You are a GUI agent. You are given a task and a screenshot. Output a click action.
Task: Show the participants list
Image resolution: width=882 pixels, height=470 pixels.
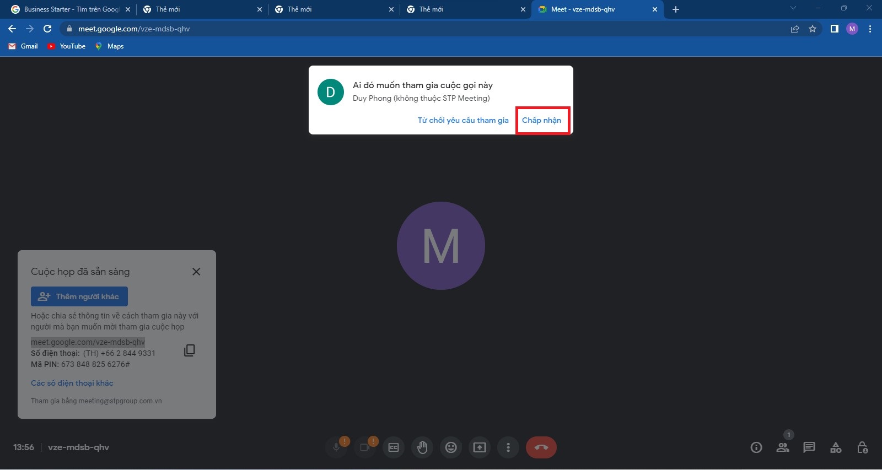(783, 447)
